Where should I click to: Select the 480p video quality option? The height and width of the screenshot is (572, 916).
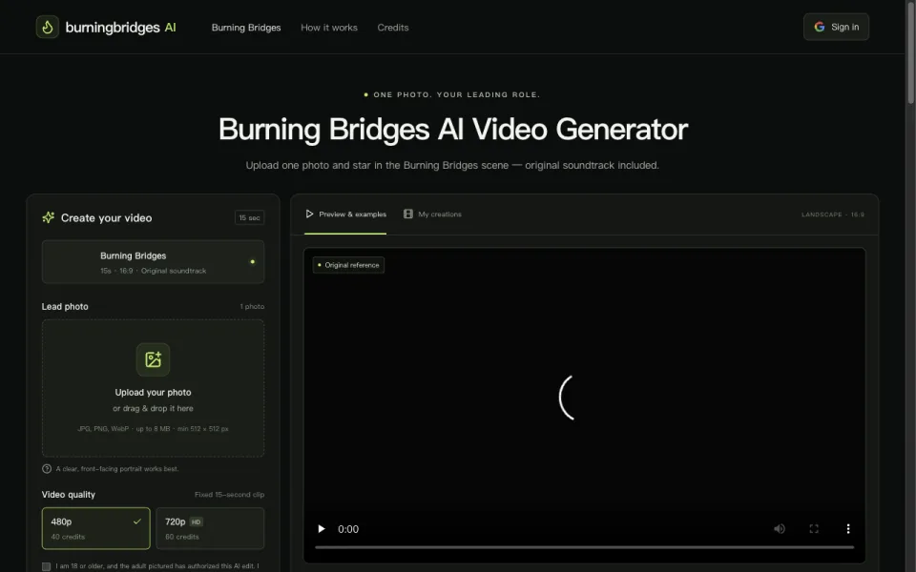(x=95, y=528)
